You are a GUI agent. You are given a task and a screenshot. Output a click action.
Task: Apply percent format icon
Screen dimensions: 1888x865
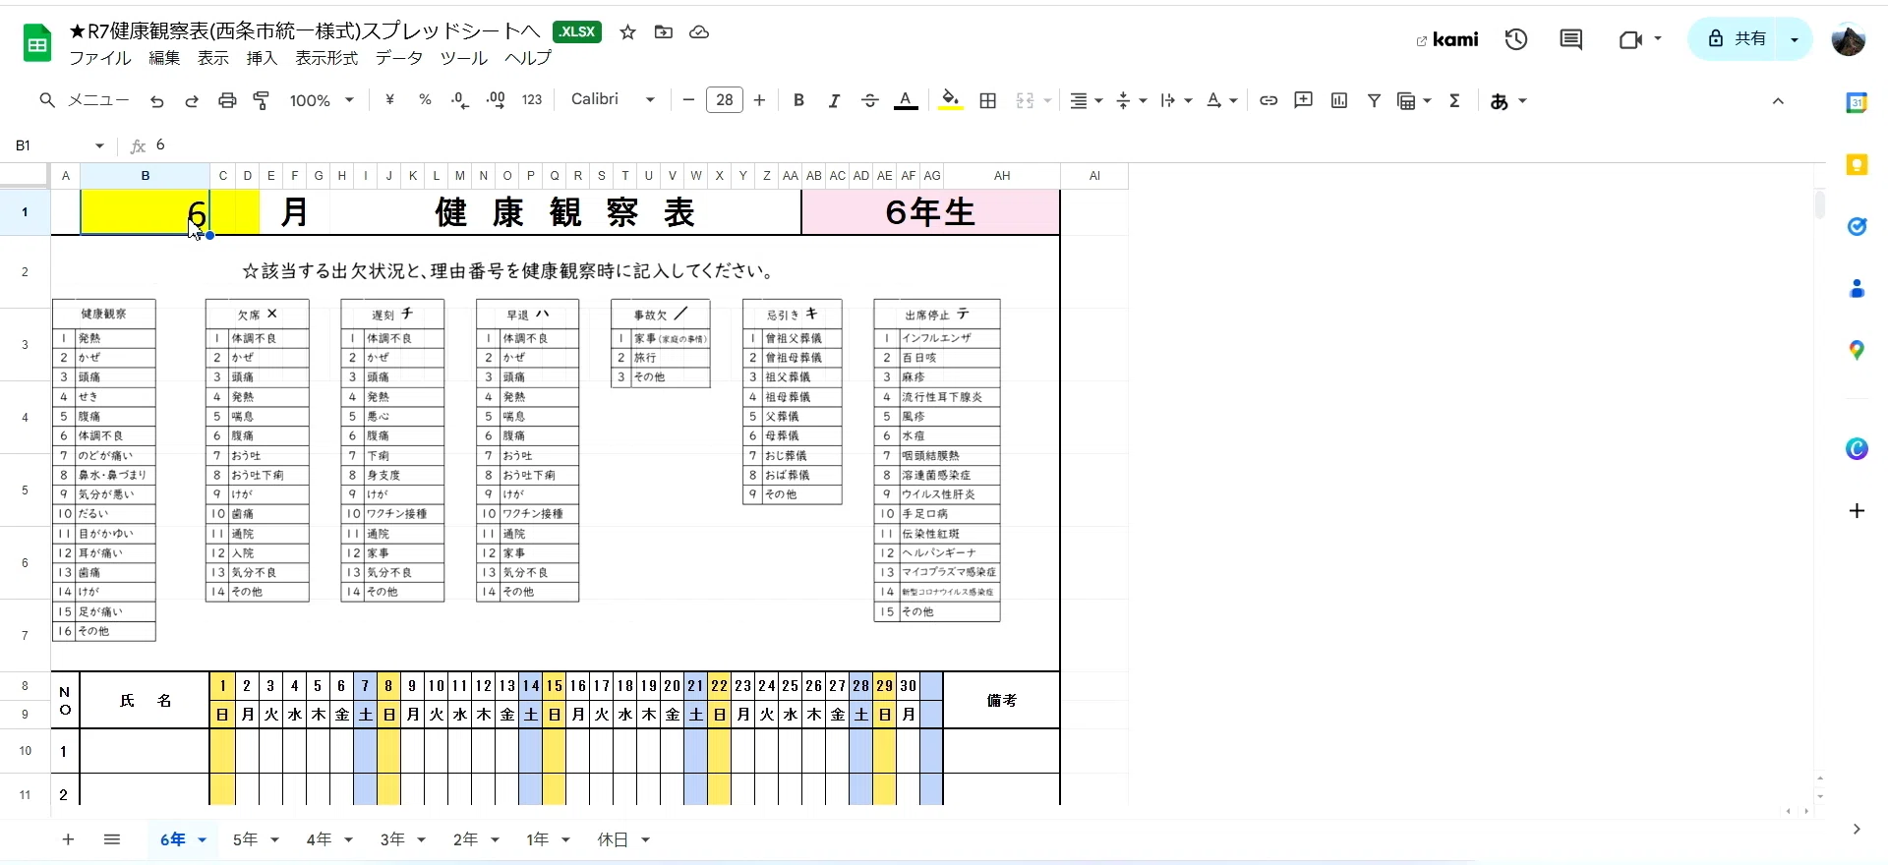click(x=425, y=100)
